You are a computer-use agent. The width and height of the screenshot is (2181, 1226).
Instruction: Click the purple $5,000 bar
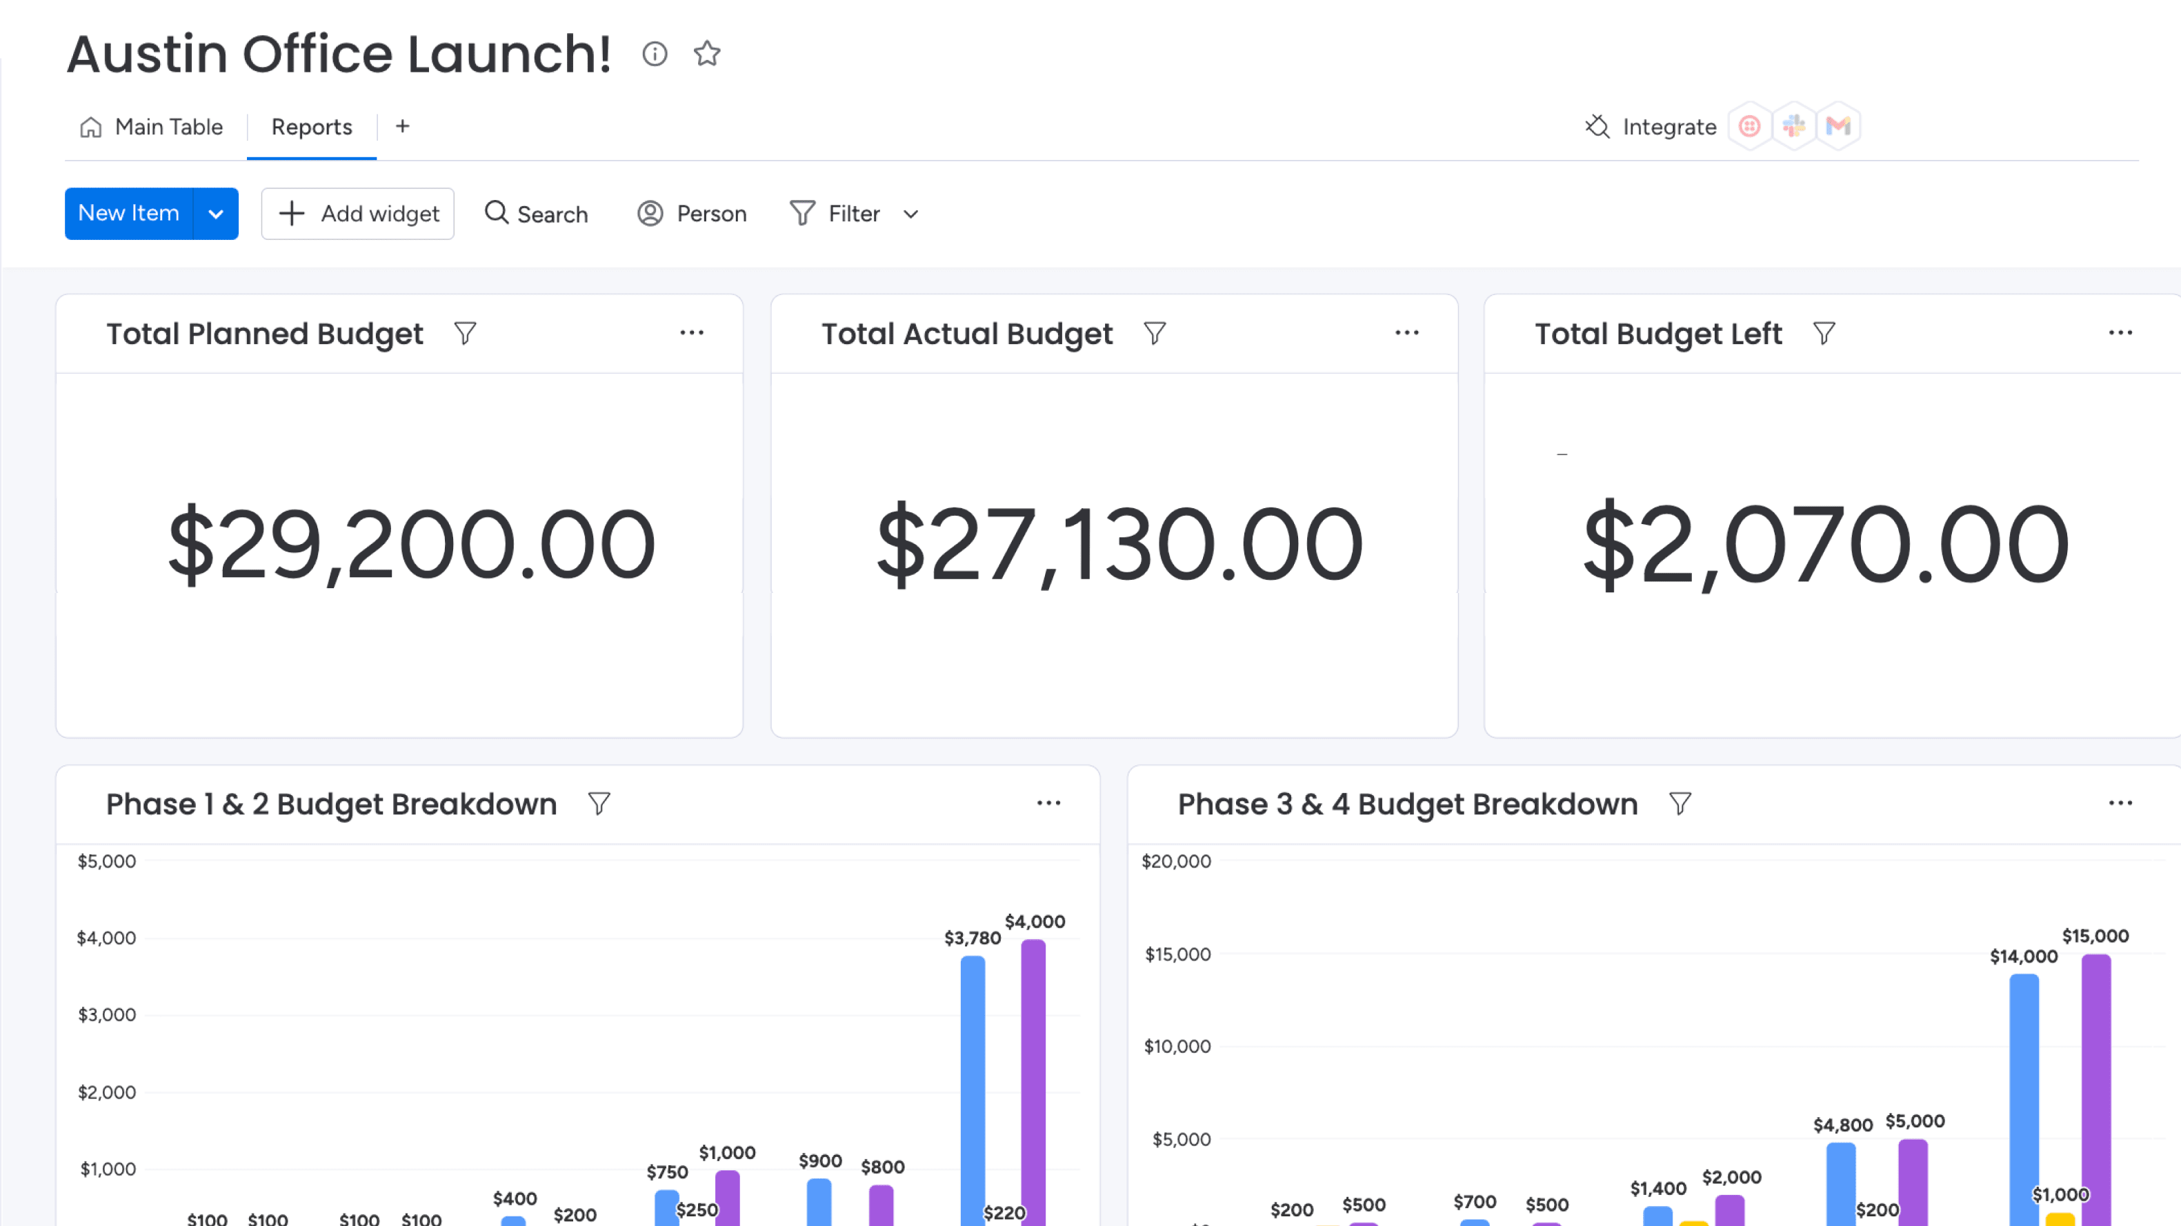pos(1913,1182)
